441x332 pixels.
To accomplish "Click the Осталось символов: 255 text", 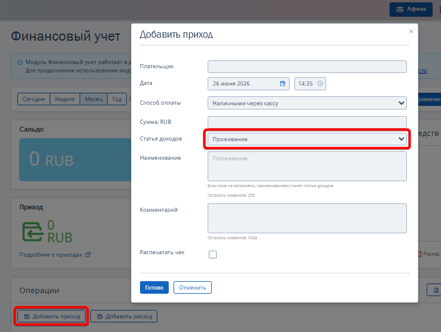I will (x=231, y=196).
